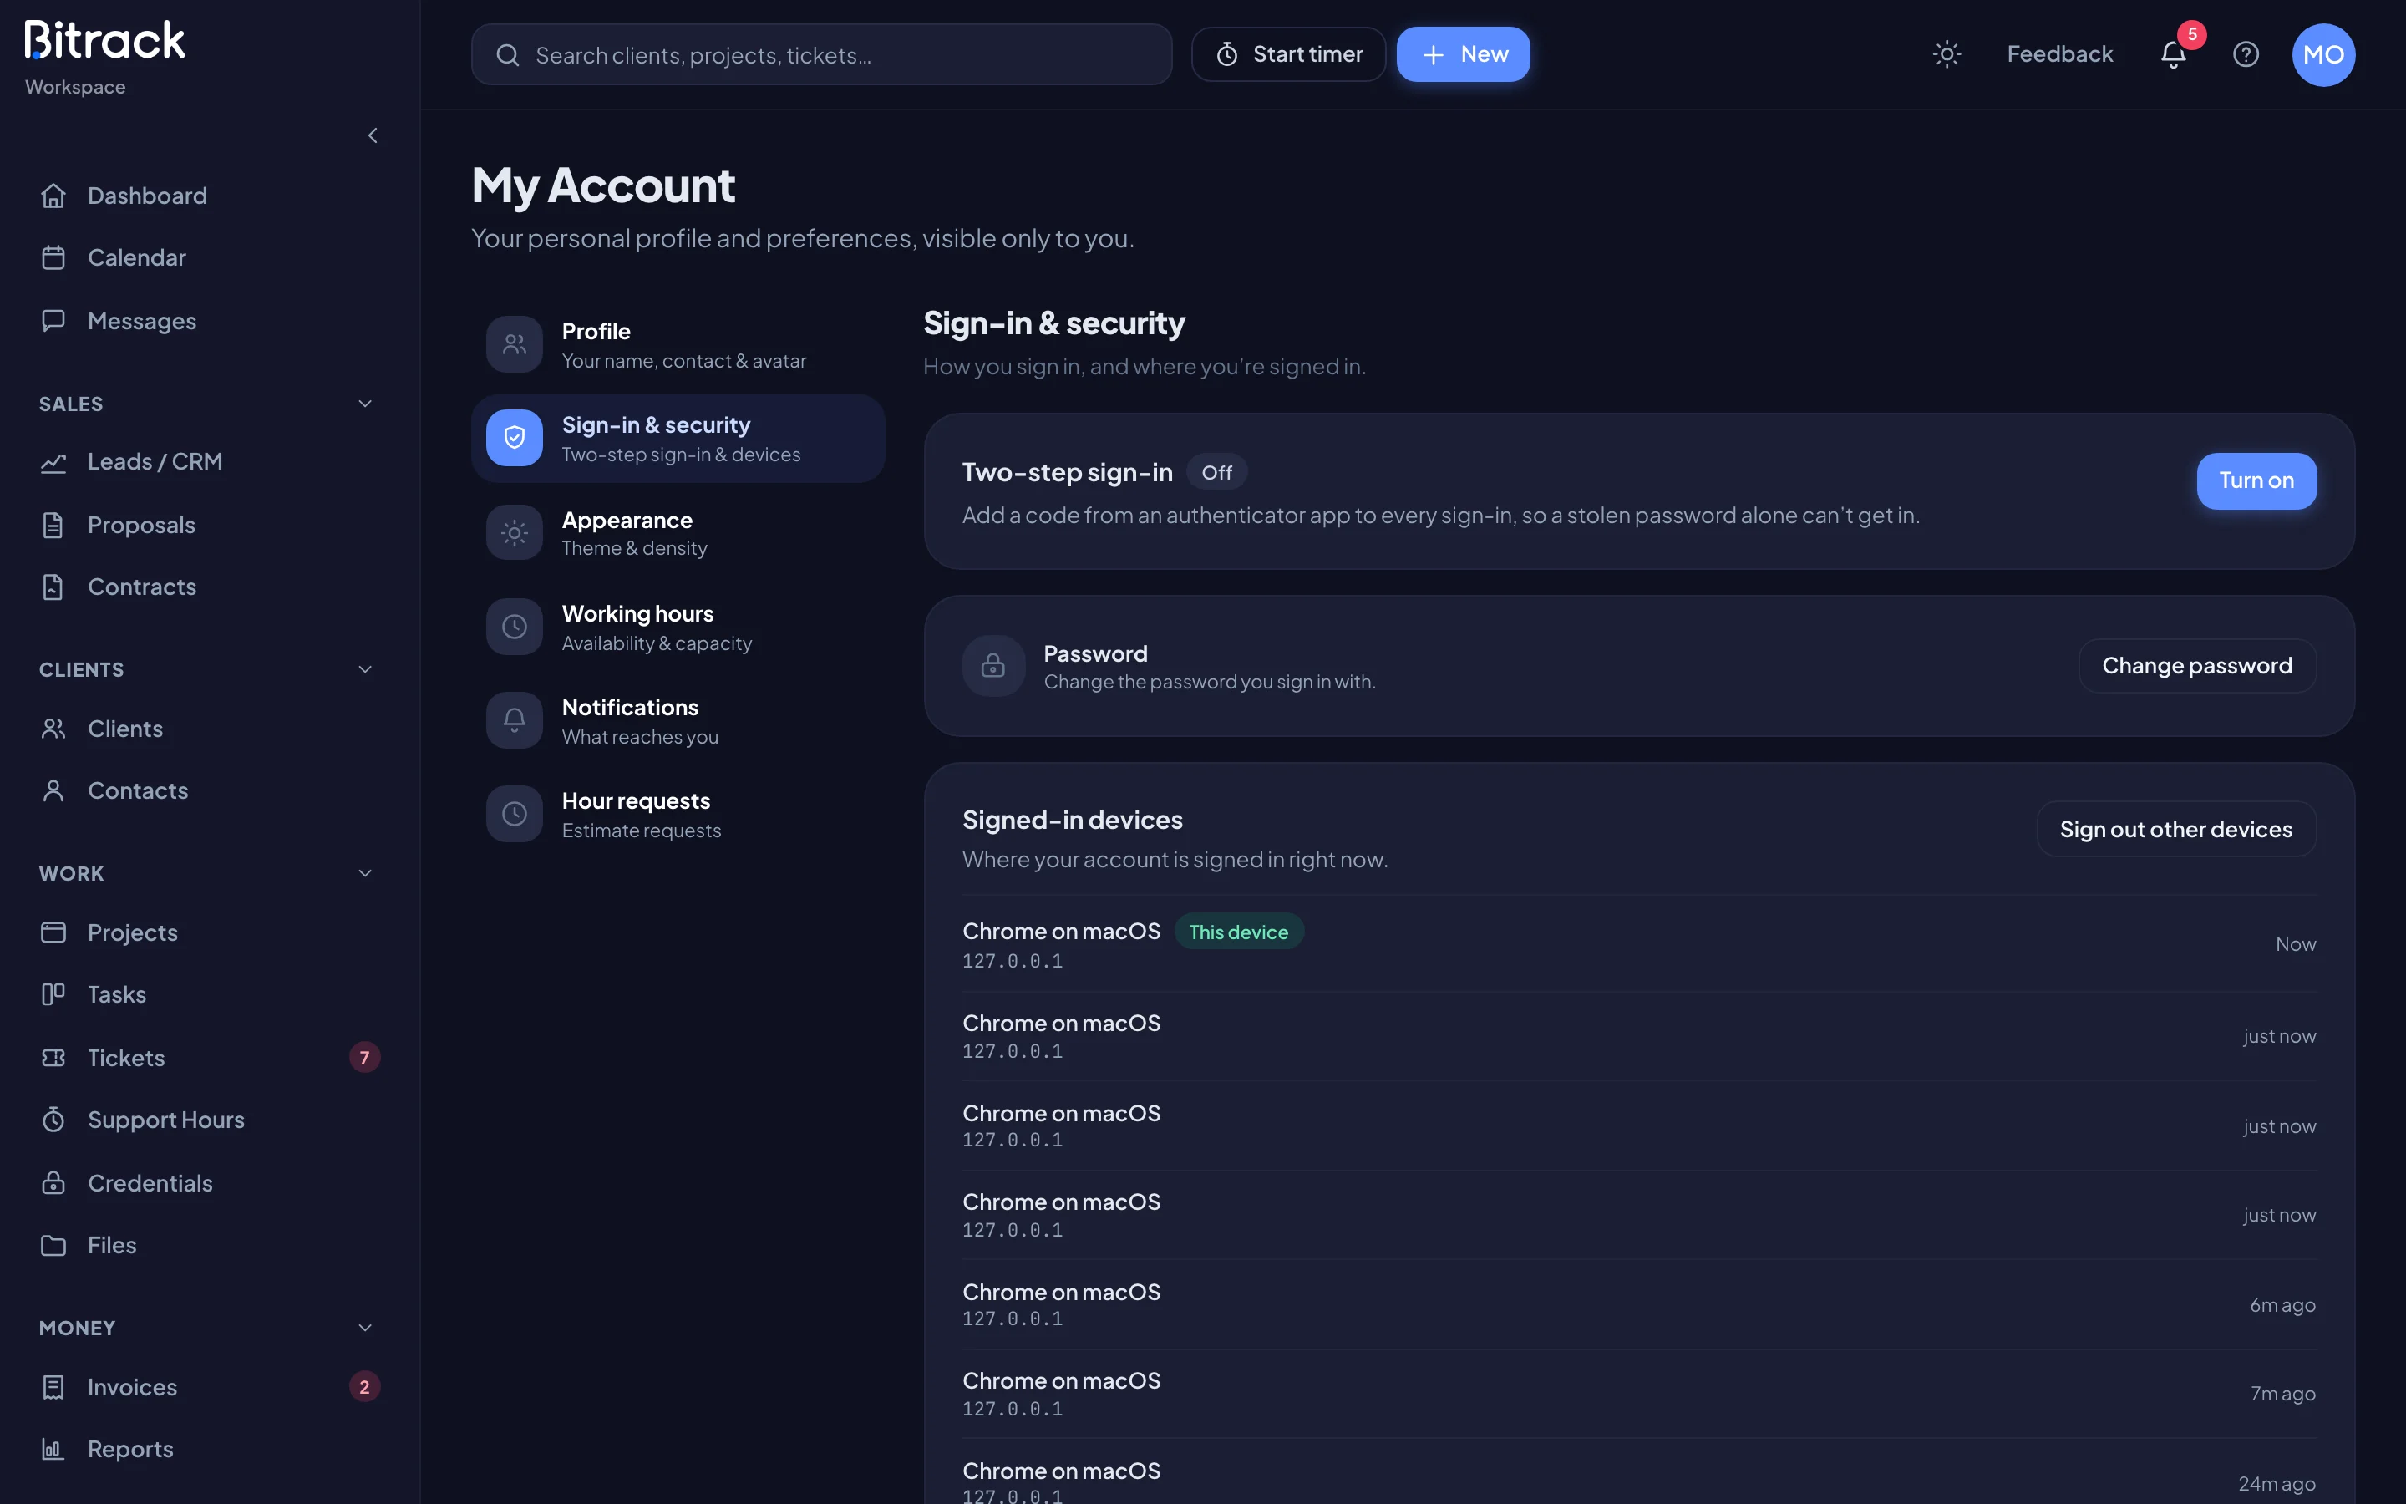Click the "This device" badge

pos(1238,932)
